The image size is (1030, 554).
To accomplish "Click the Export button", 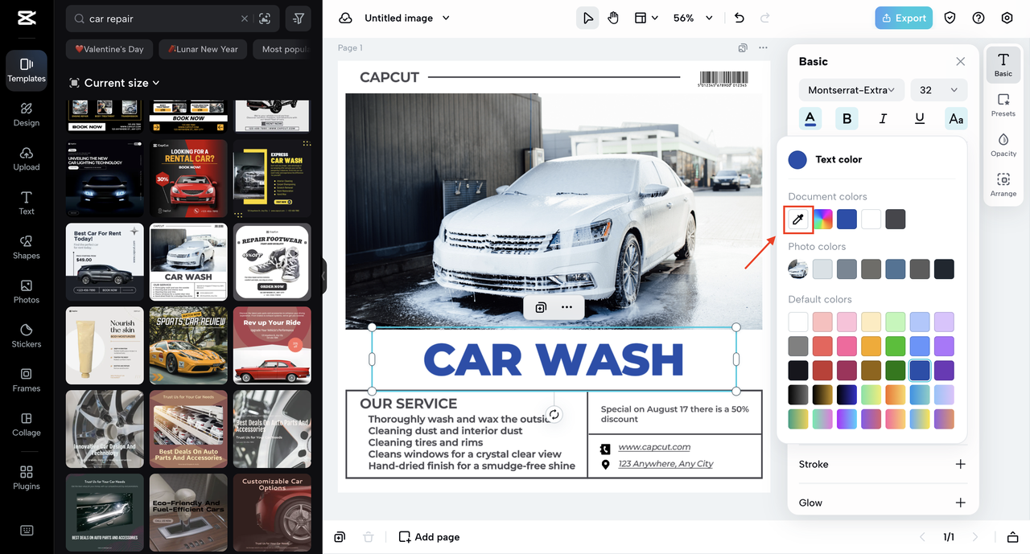I will tap(904, 18).
